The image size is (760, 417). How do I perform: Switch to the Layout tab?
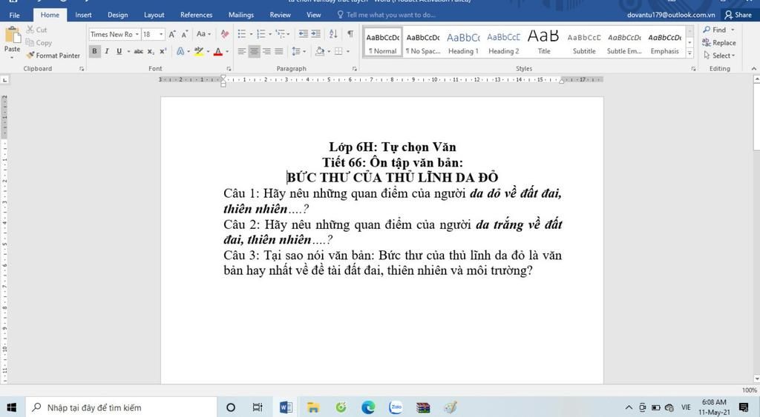coord(154,15)
